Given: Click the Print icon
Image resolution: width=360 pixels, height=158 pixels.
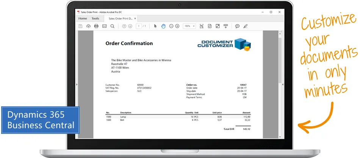Looking at the screenshot, I should click(x=96, y=26).
